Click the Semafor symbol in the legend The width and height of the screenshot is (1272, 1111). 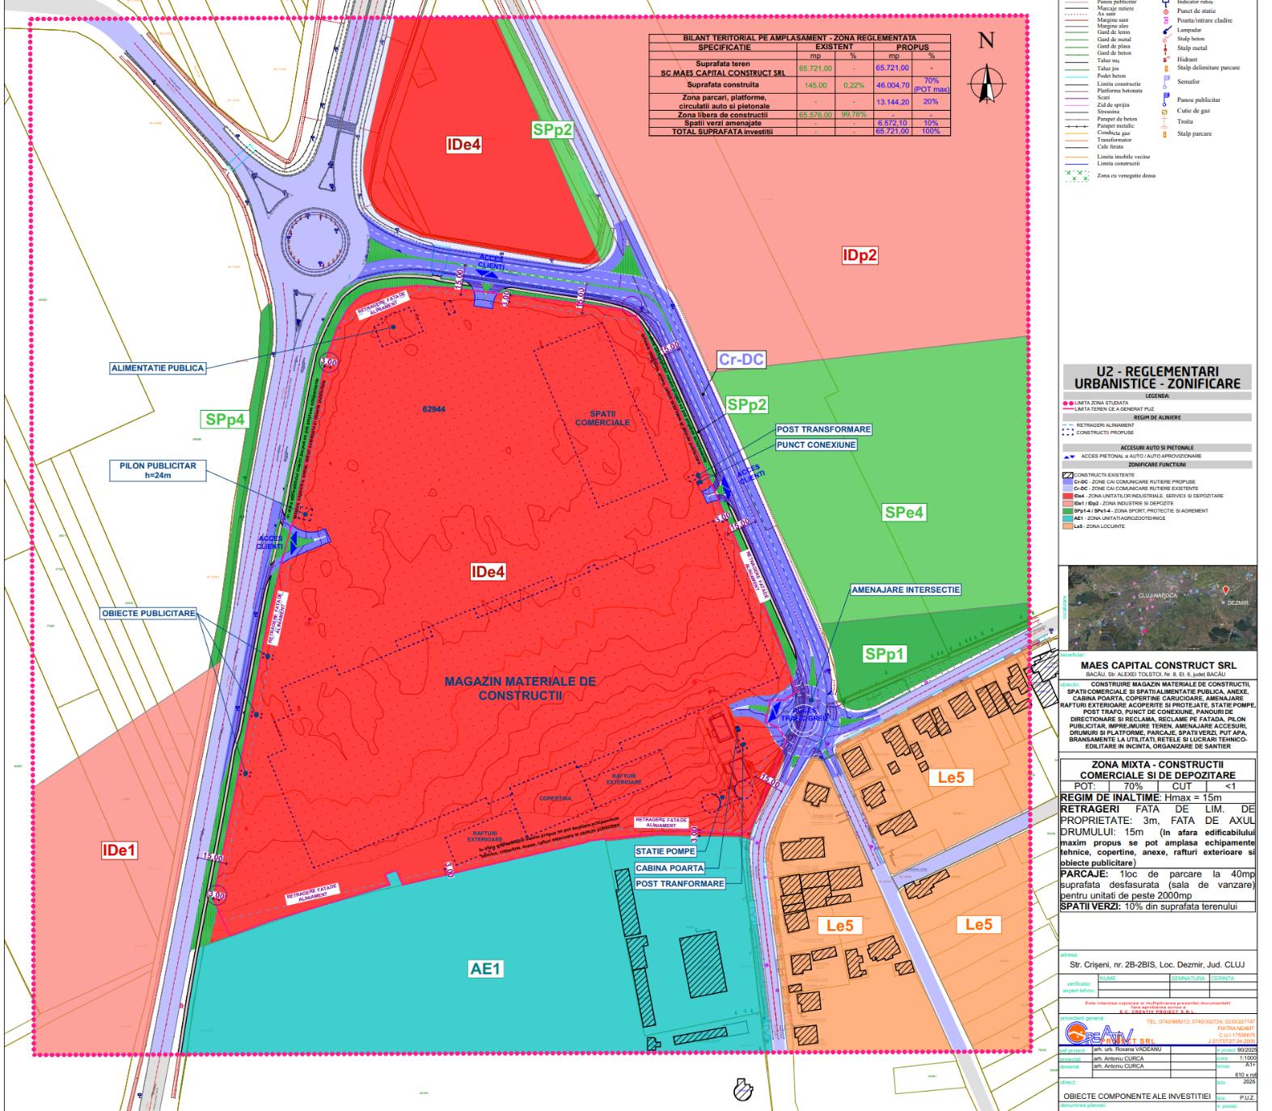1165,82
